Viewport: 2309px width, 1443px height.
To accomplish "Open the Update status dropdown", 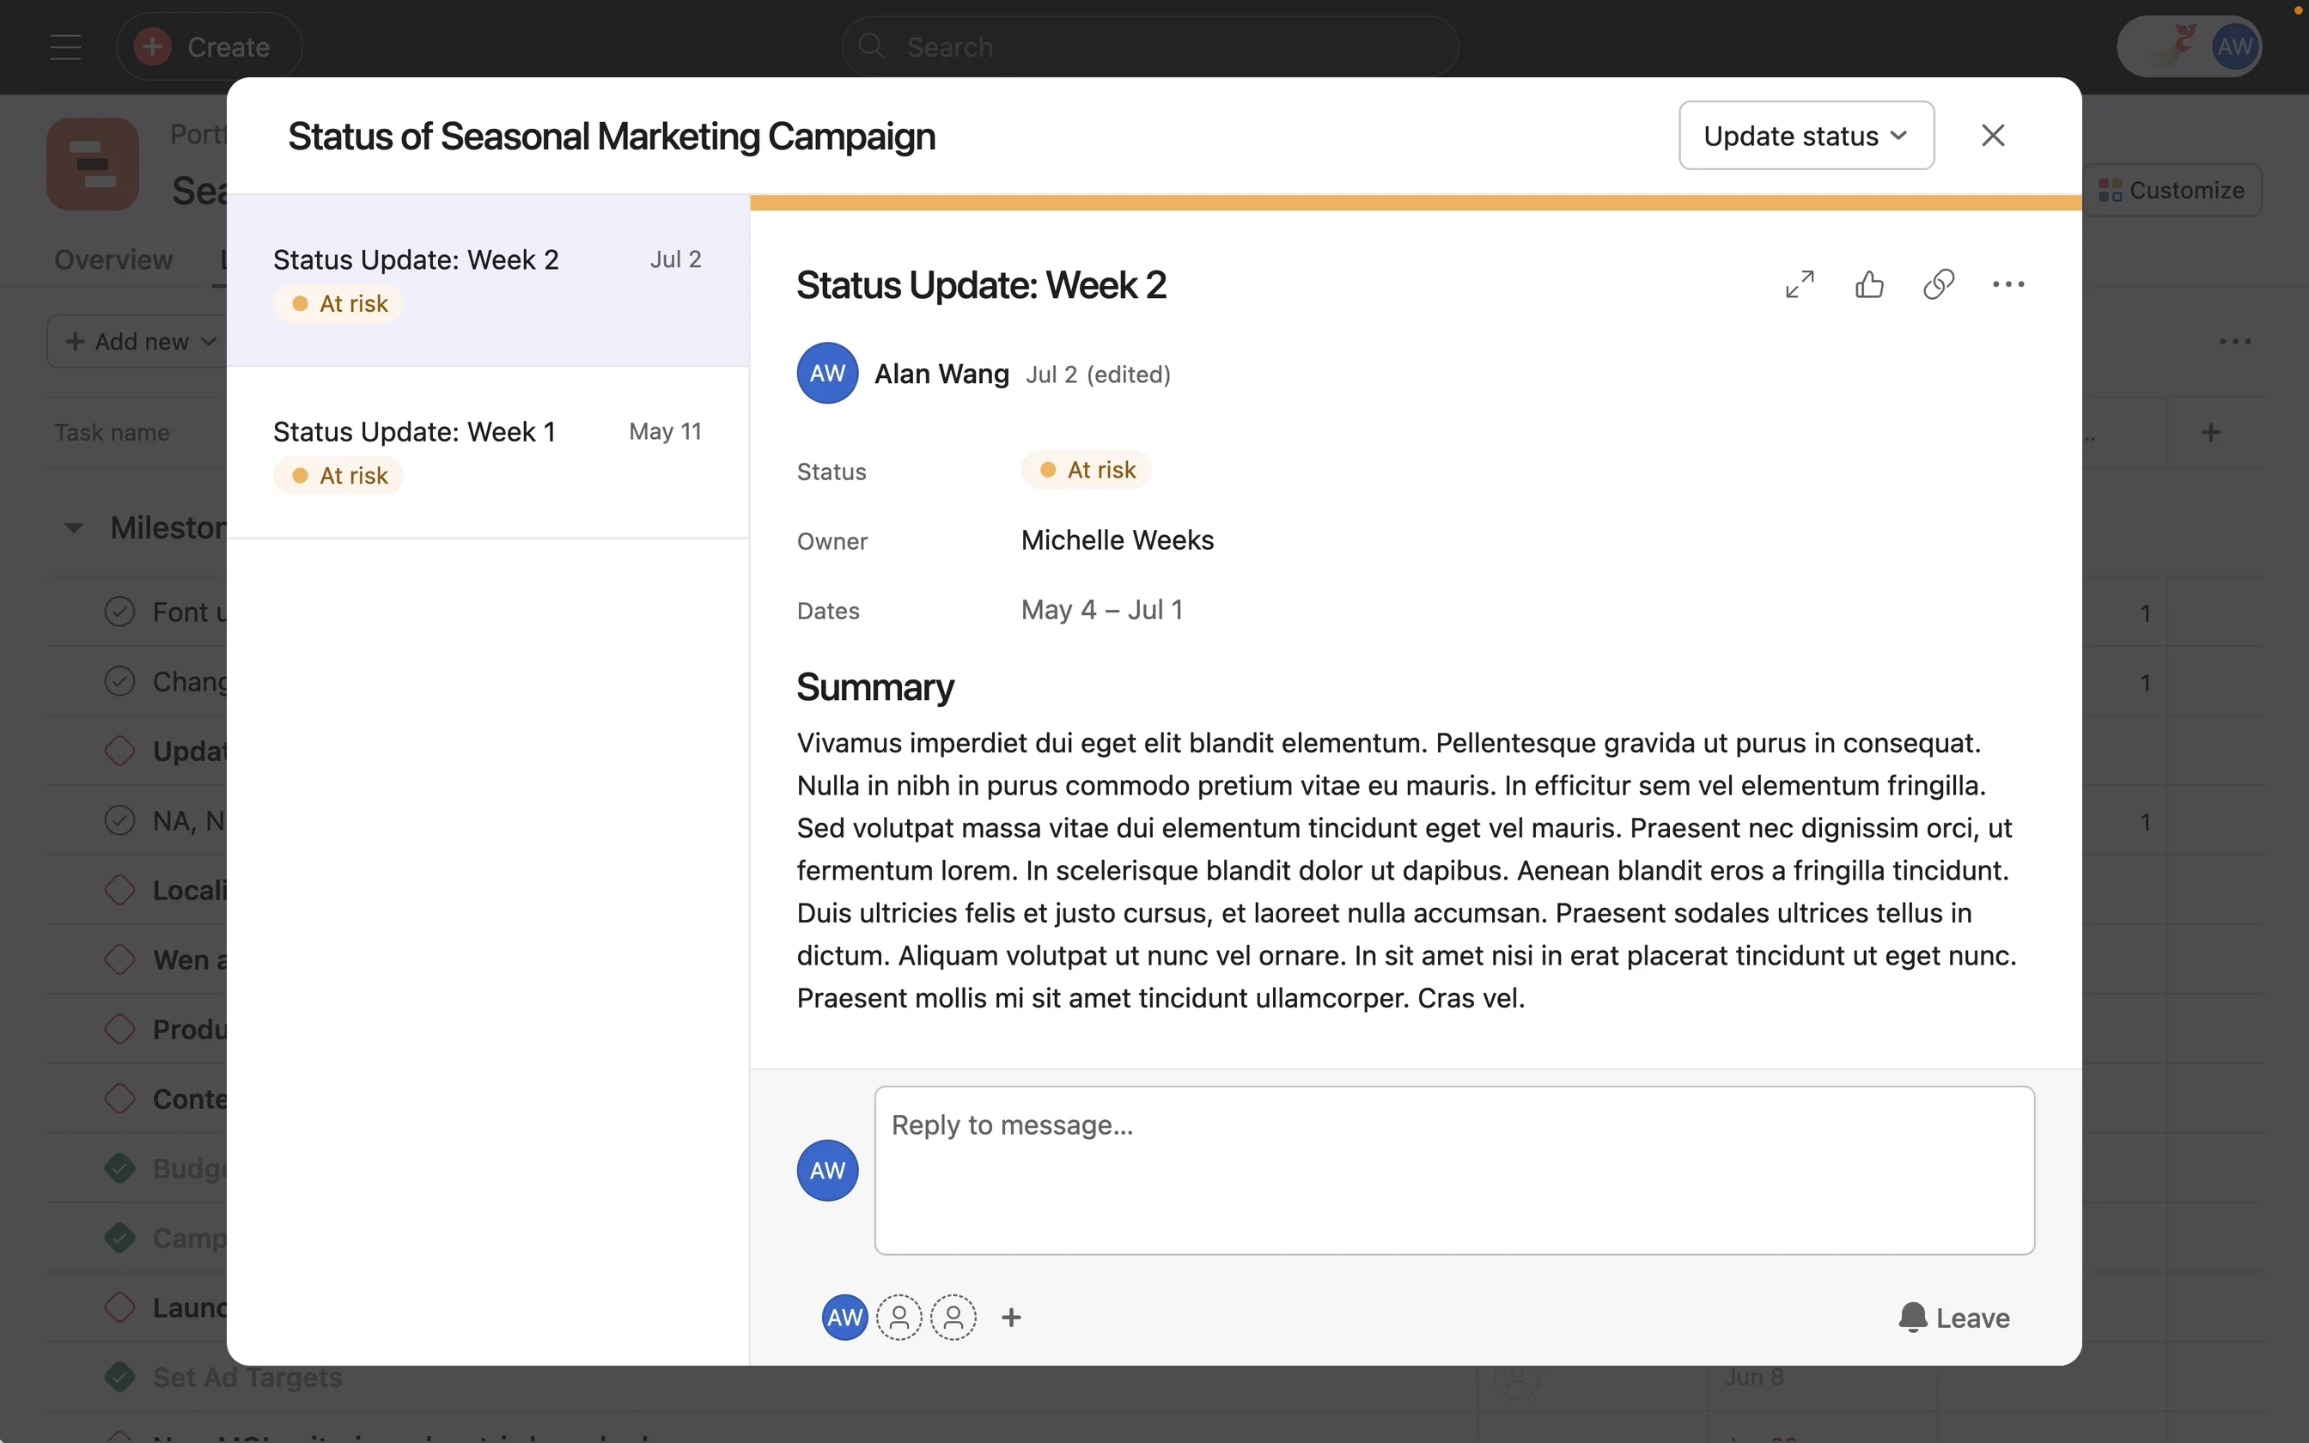I will coord(1804,135).
